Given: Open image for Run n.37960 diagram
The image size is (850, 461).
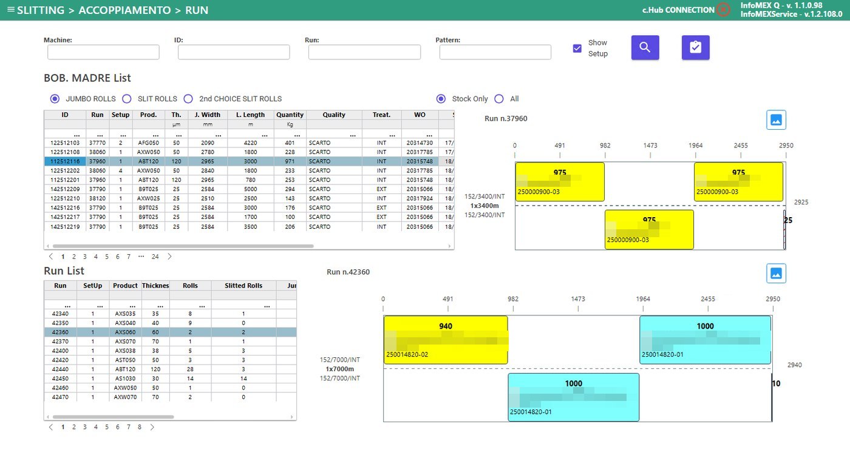Looking at the screenshot, I should coord(776,119).
